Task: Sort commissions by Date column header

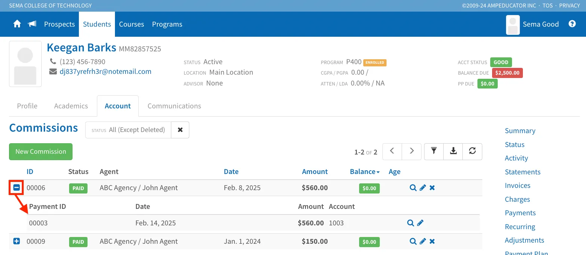Action: [x=231, y=171]
